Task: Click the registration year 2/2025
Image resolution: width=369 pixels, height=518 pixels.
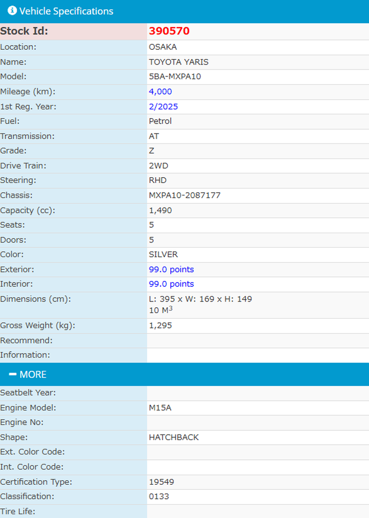Action: pyautogui.click(x=163, y=107)
